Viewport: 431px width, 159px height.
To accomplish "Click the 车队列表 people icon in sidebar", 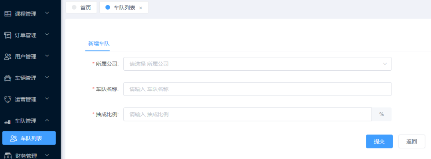I will tap(14, 138).
